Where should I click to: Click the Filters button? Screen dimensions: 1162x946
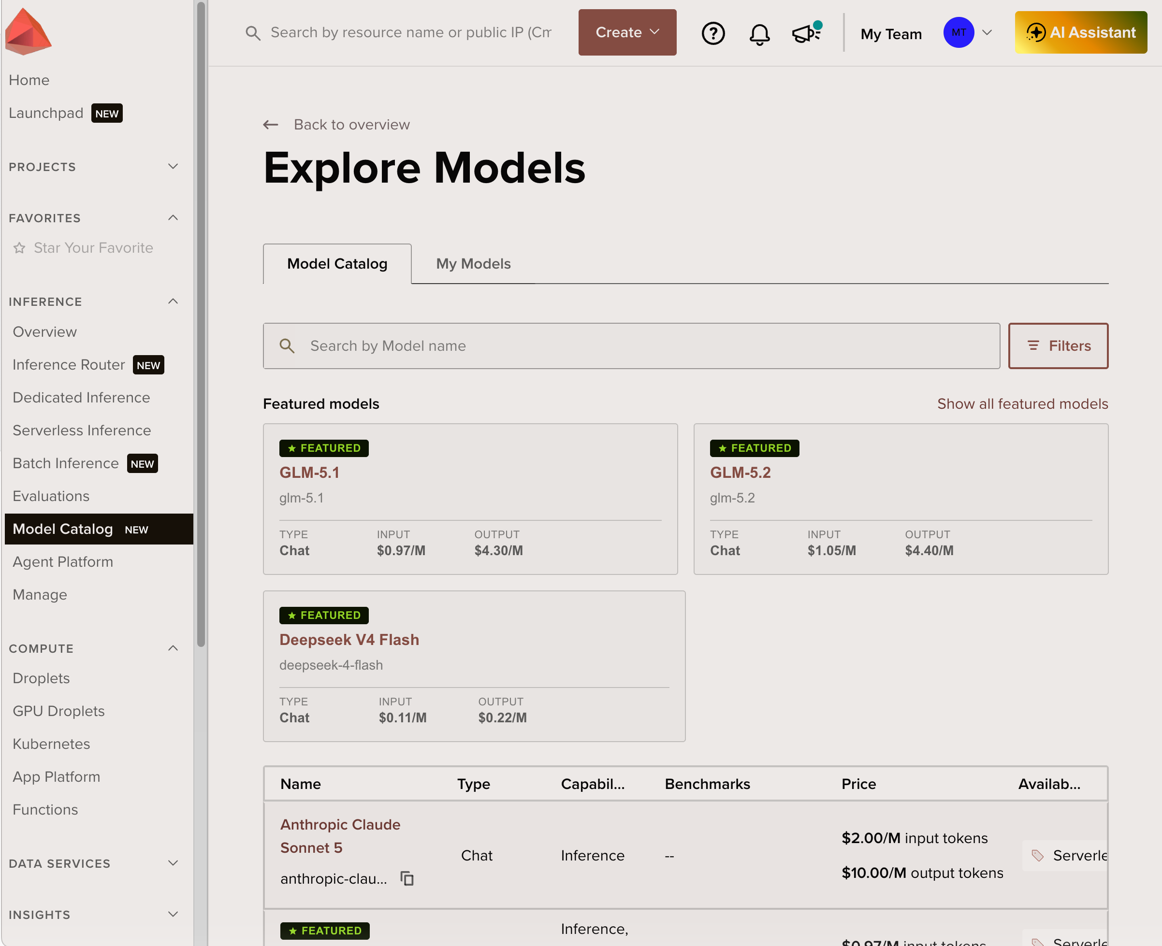(1058, 346)
